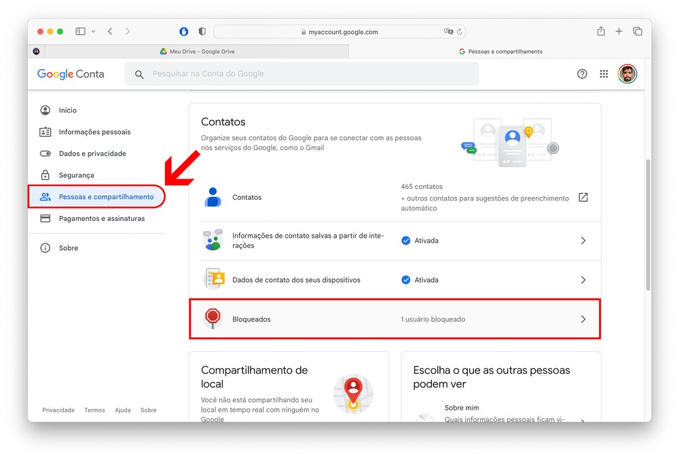Image resolution: width=679 pixels, height=458 pixels.
Task: Select 'Escolha o que as outras pessoas podem ver' heading
Action: pos(492,377)
